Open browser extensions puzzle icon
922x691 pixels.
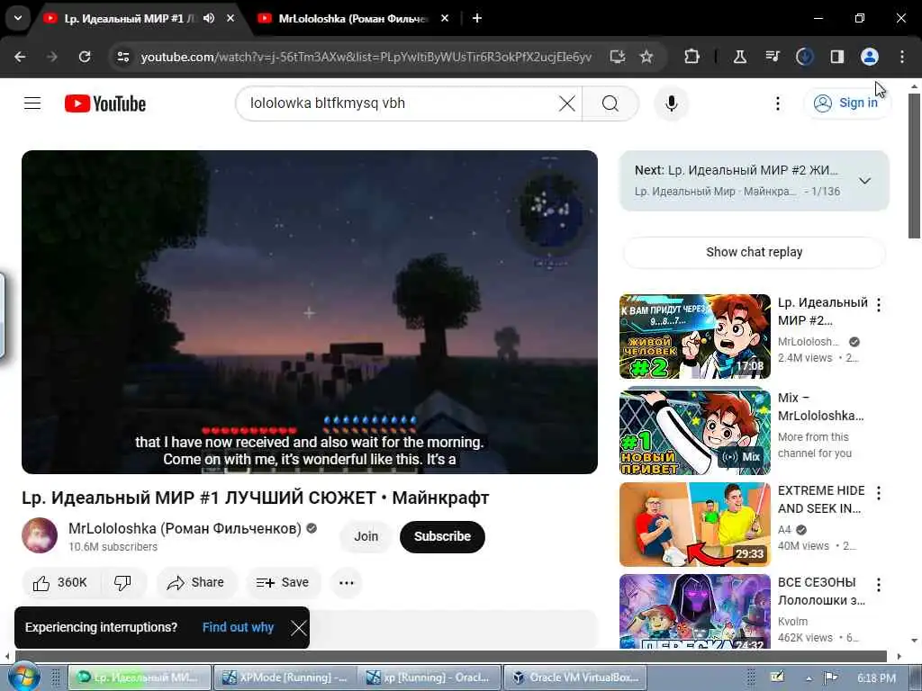tap(692, 57)
